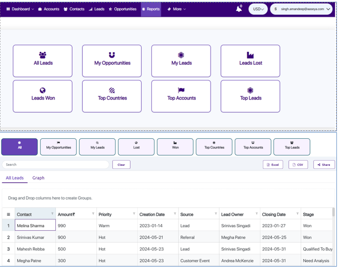Click the Share button
The image size is (340, 267).
[324, 165]
